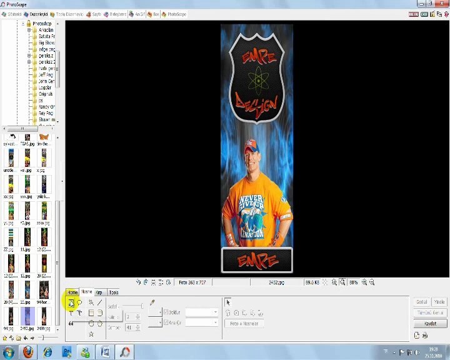This screenshot has width=450, height=360.
Task: Open the Gösterici viewer tab
Action: click(12, 14)
